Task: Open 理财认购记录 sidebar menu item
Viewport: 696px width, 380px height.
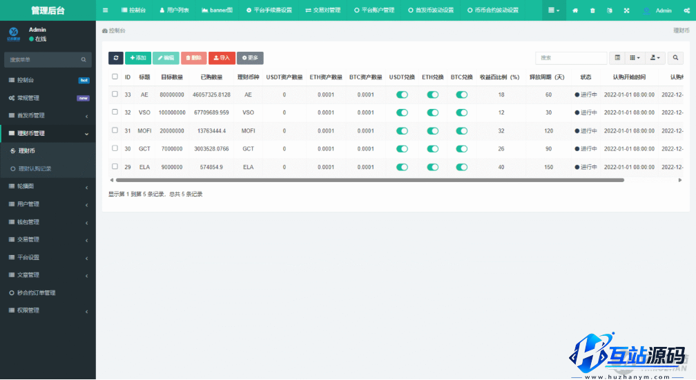Action: pos(35,168)
